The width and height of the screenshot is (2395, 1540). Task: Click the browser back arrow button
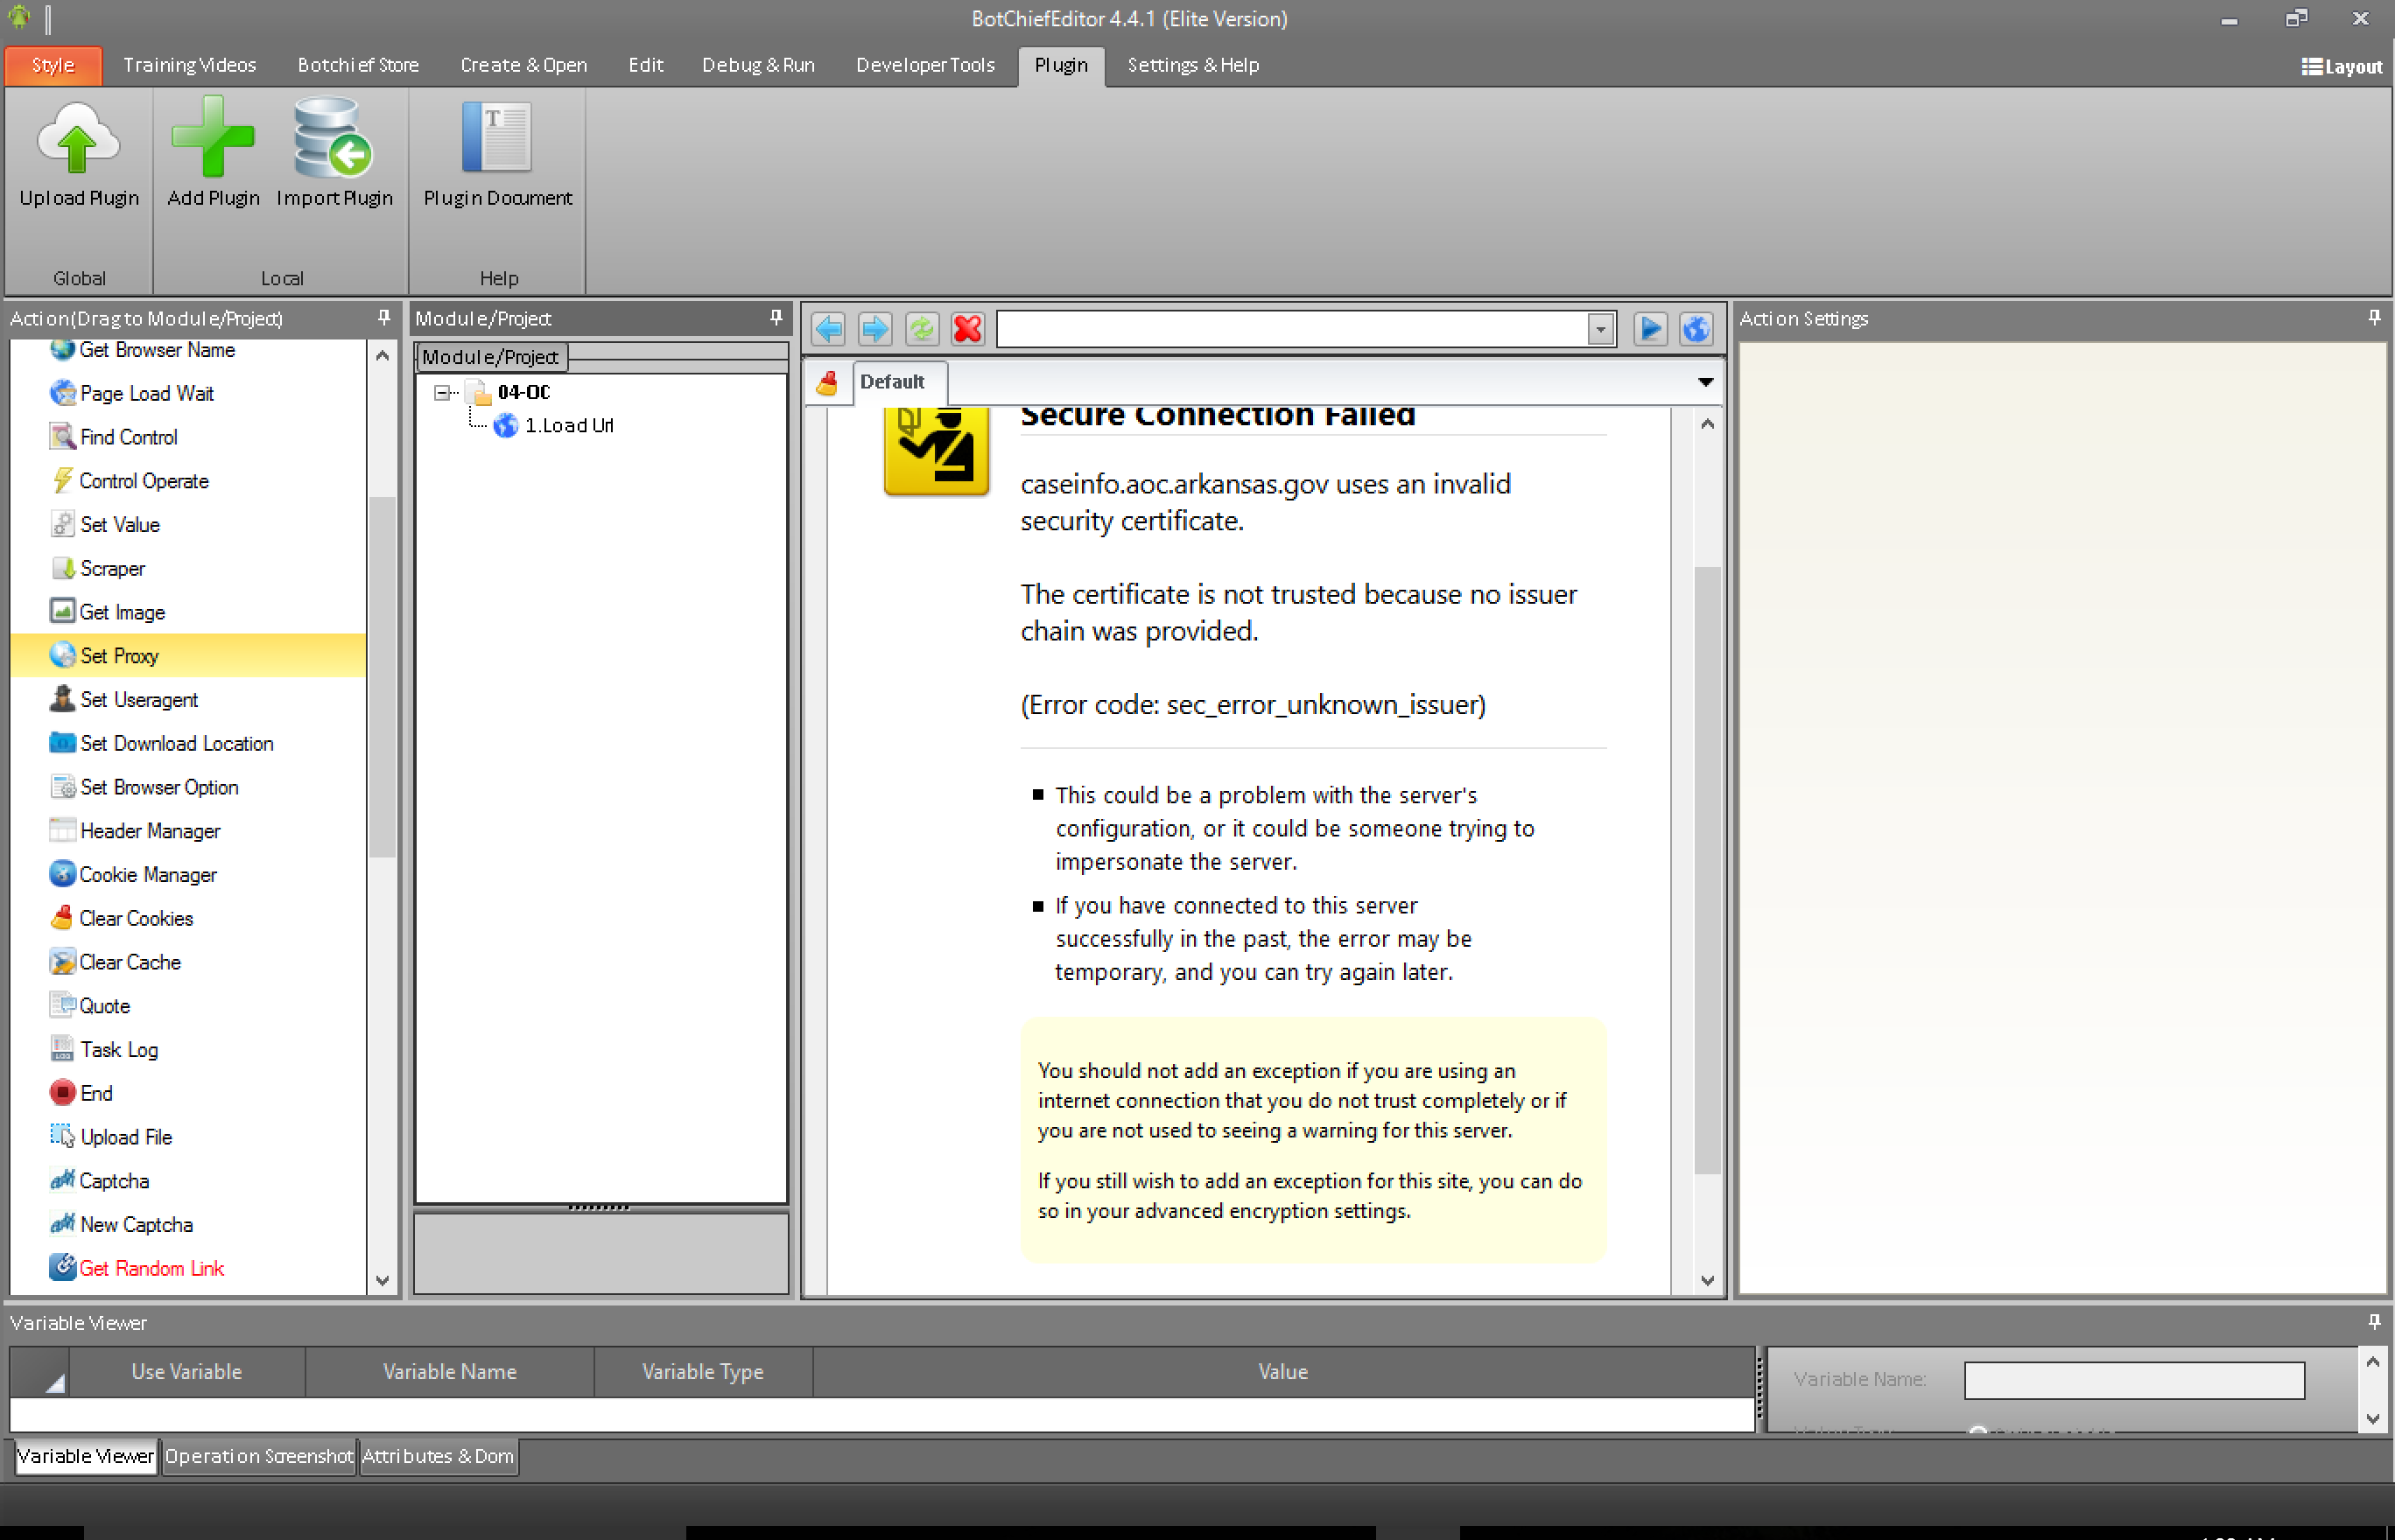pyautogui.click(x=828, y=329)
